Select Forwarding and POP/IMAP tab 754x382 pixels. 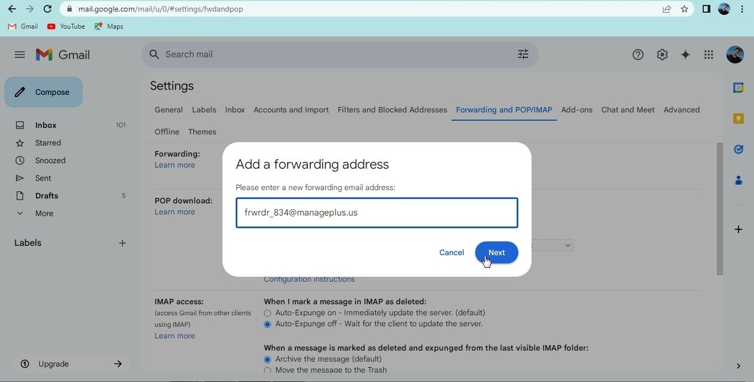click(504, 110)
